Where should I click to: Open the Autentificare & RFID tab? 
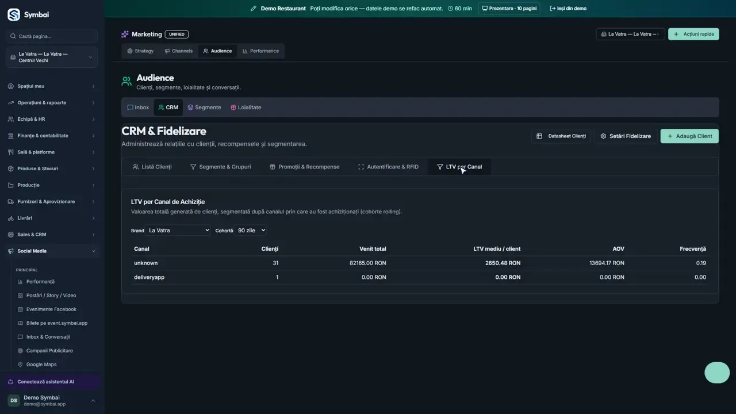(x=388, y=167)
